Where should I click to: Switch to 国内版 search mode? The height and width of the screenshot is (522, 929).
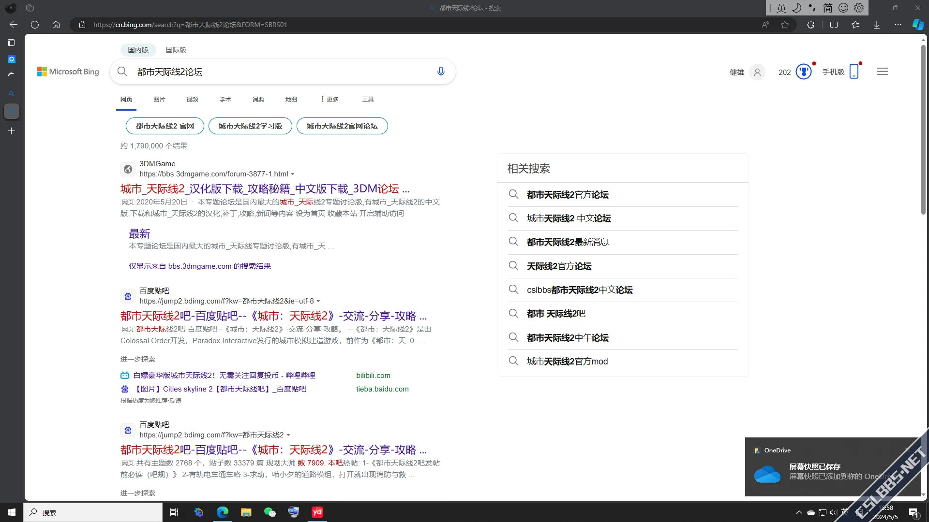(138, 50)
